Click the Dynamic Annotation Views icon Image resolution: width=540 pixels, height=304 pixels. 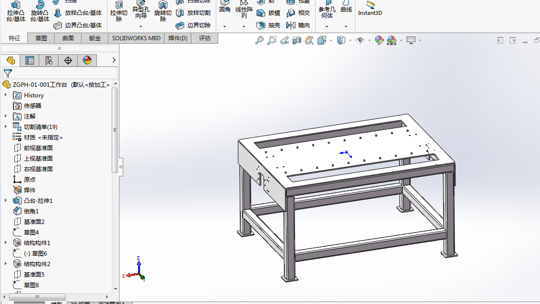tap(309, 40)
